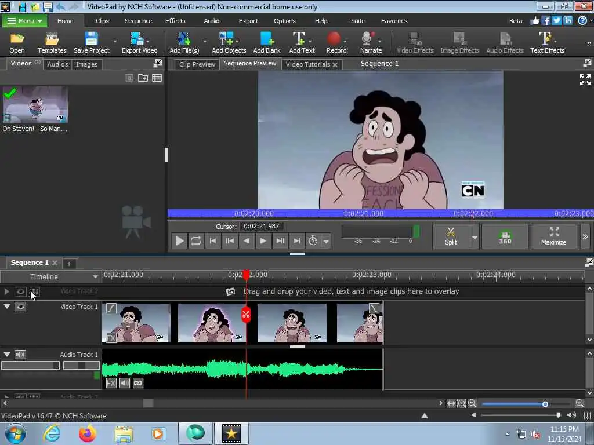The width and height of the screenshot is (594, 445).
Task: Open the Menu dropdown button
Action: click(24, 21)
